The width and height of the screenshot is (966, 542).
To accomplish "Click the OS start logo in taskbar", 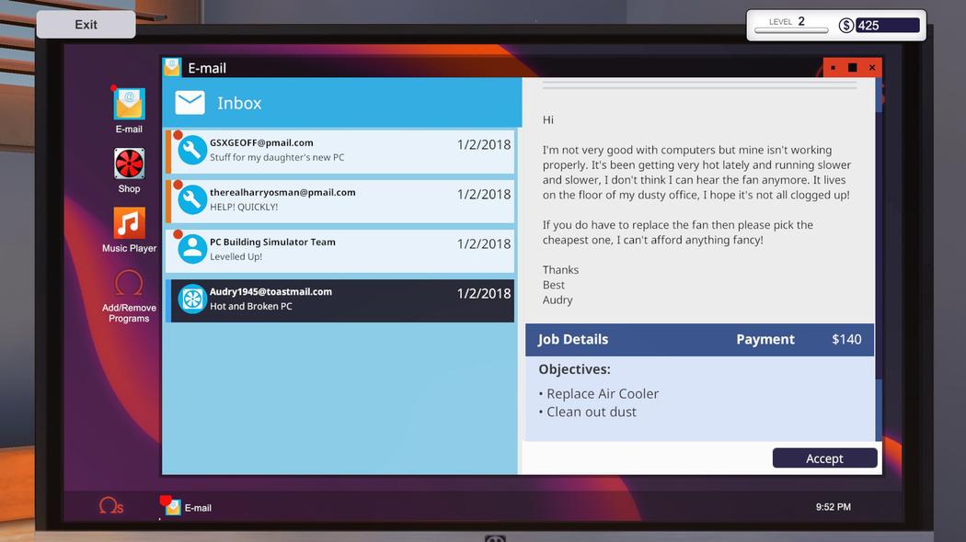I will 110,506.
